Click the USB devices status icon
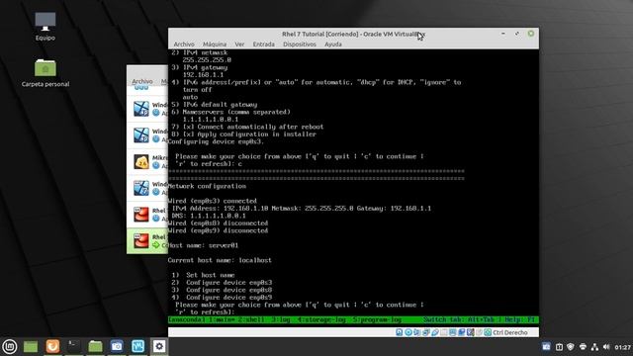The height and width of the screenshot is (356, 633). tap(435, 332)
